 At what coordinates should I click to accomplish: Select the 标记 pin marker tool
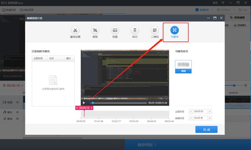tap(135, 30)
